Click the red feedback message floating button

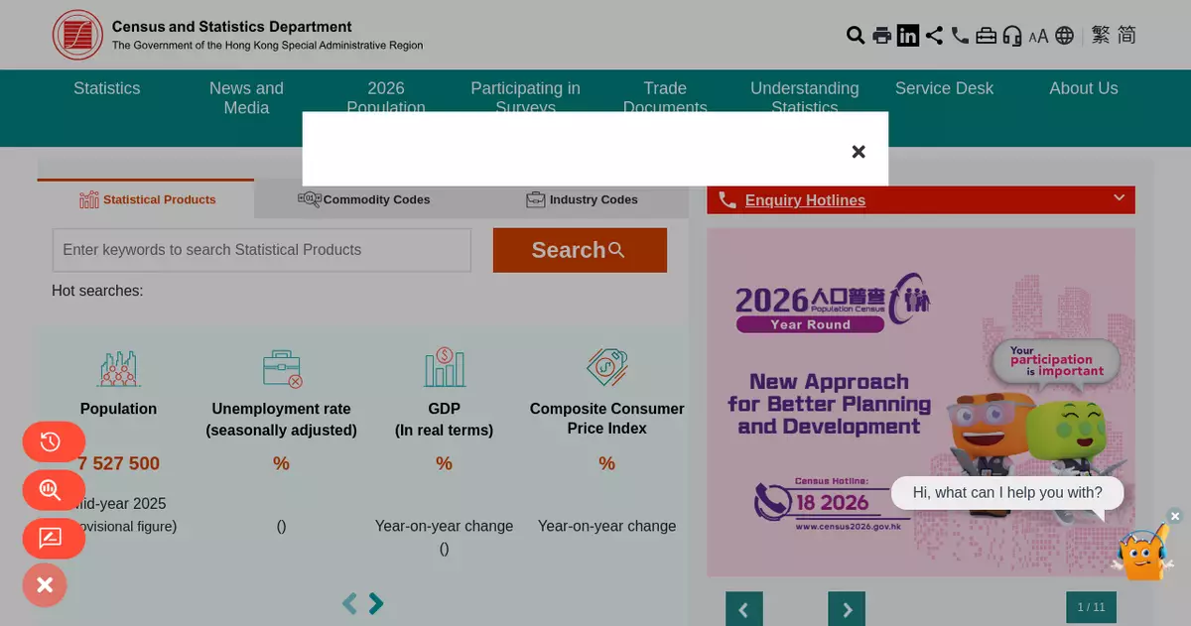tap(54, 538)
